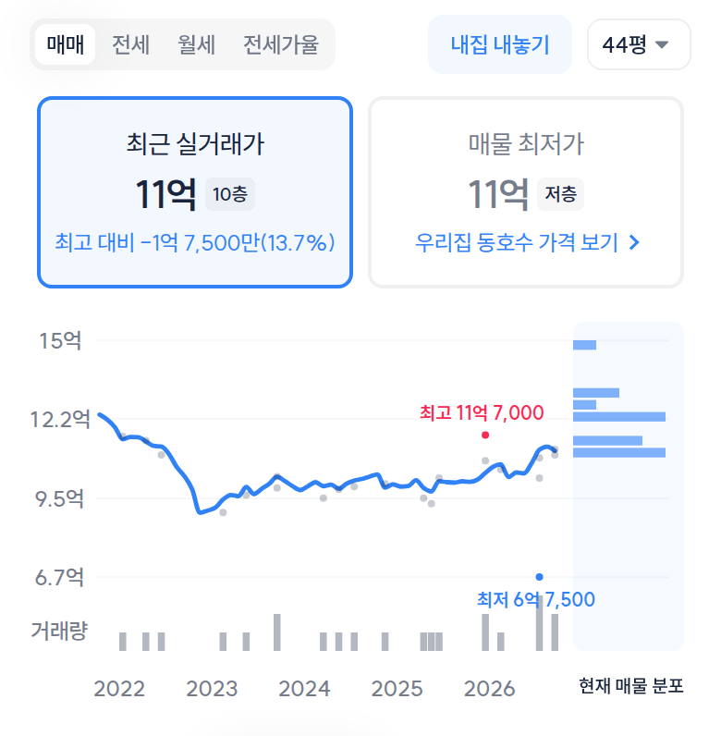Click chevron next to 동호수 가격 보기
This screenshot has width=721, height=736.
634,242
